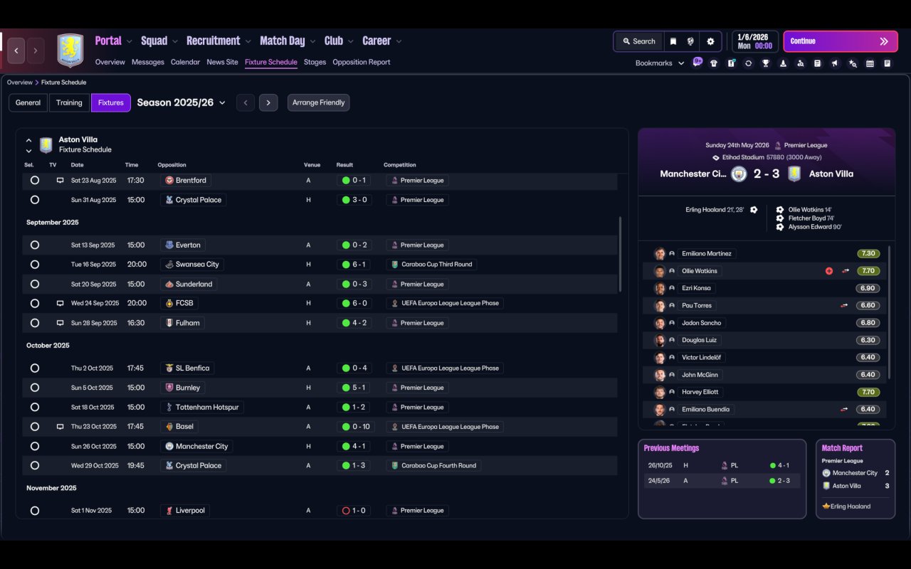This screenshot has width=911, height=569.
Task: Click the fixture list vertical scrollbar
Action: [x=620, y=254]
